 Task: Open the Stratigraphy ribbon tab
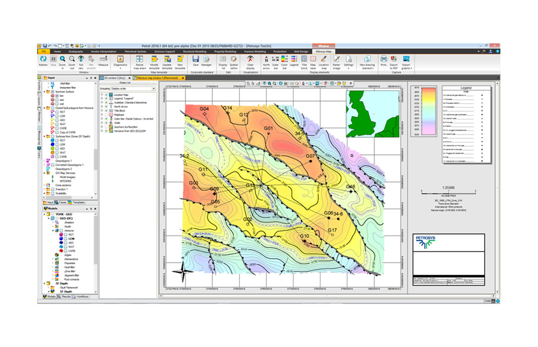click(76, 52)
